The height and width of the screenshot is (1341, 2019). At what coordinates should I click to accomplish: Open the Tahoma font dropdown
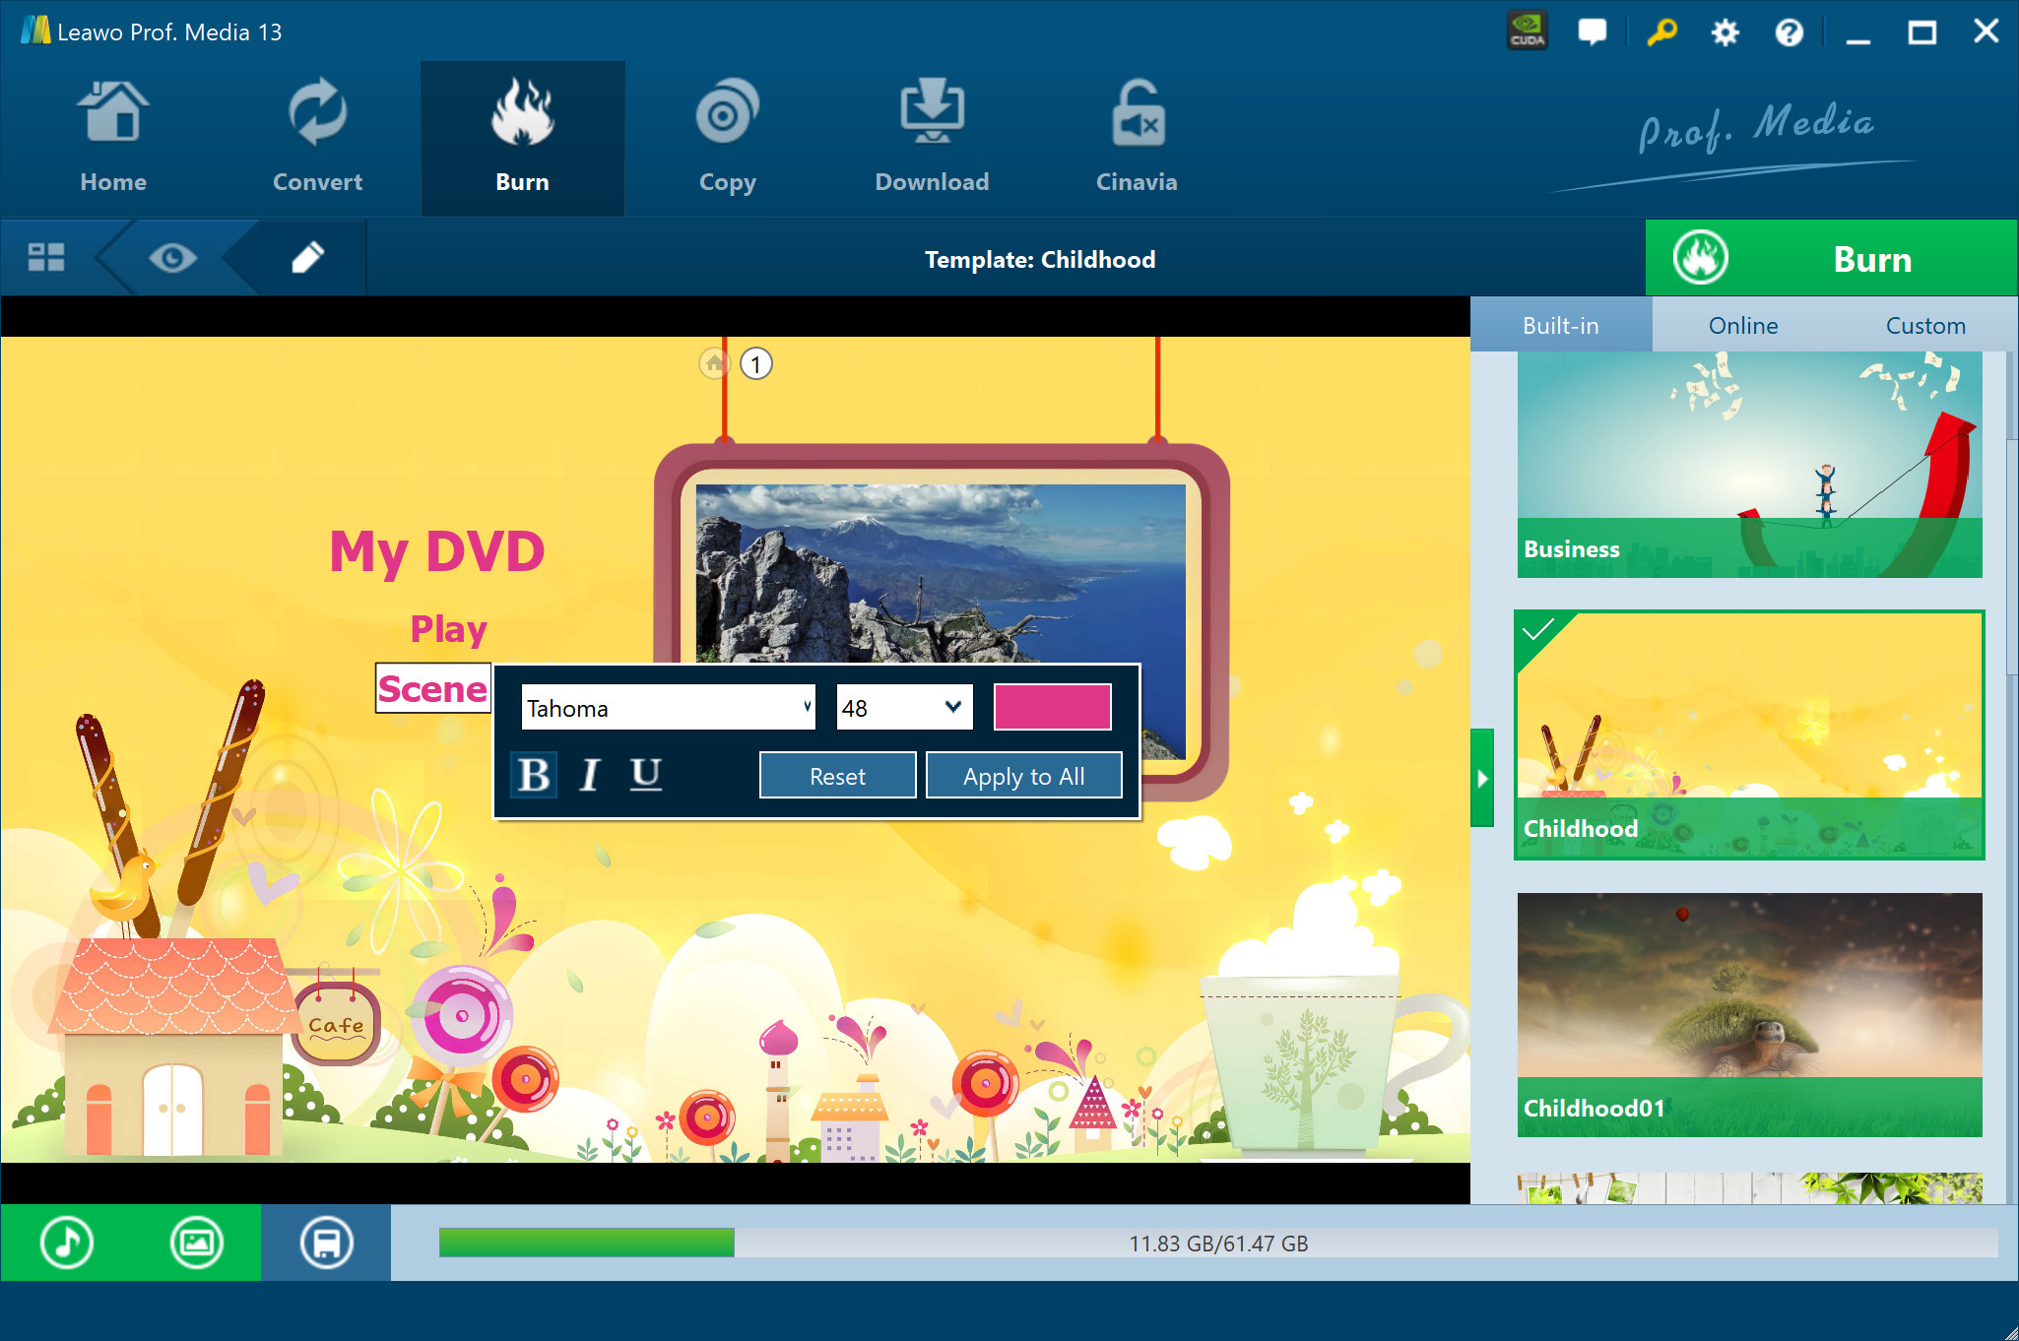pyautogui.click(x=669, y=708)
